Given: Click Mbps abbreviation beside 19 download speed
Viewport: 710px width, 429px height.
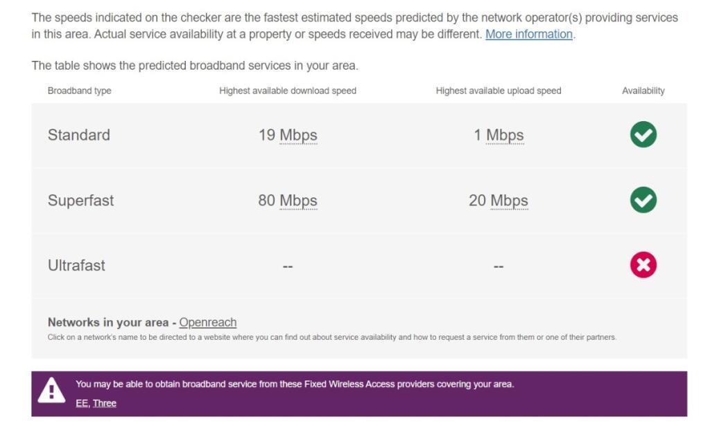Looking at the screenshot, I should [298, 135].
